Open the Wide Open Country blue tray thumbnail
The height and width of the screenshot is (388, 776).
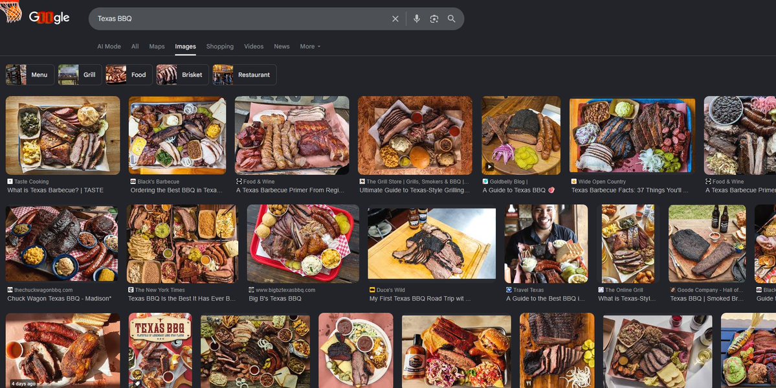(632, 135)
